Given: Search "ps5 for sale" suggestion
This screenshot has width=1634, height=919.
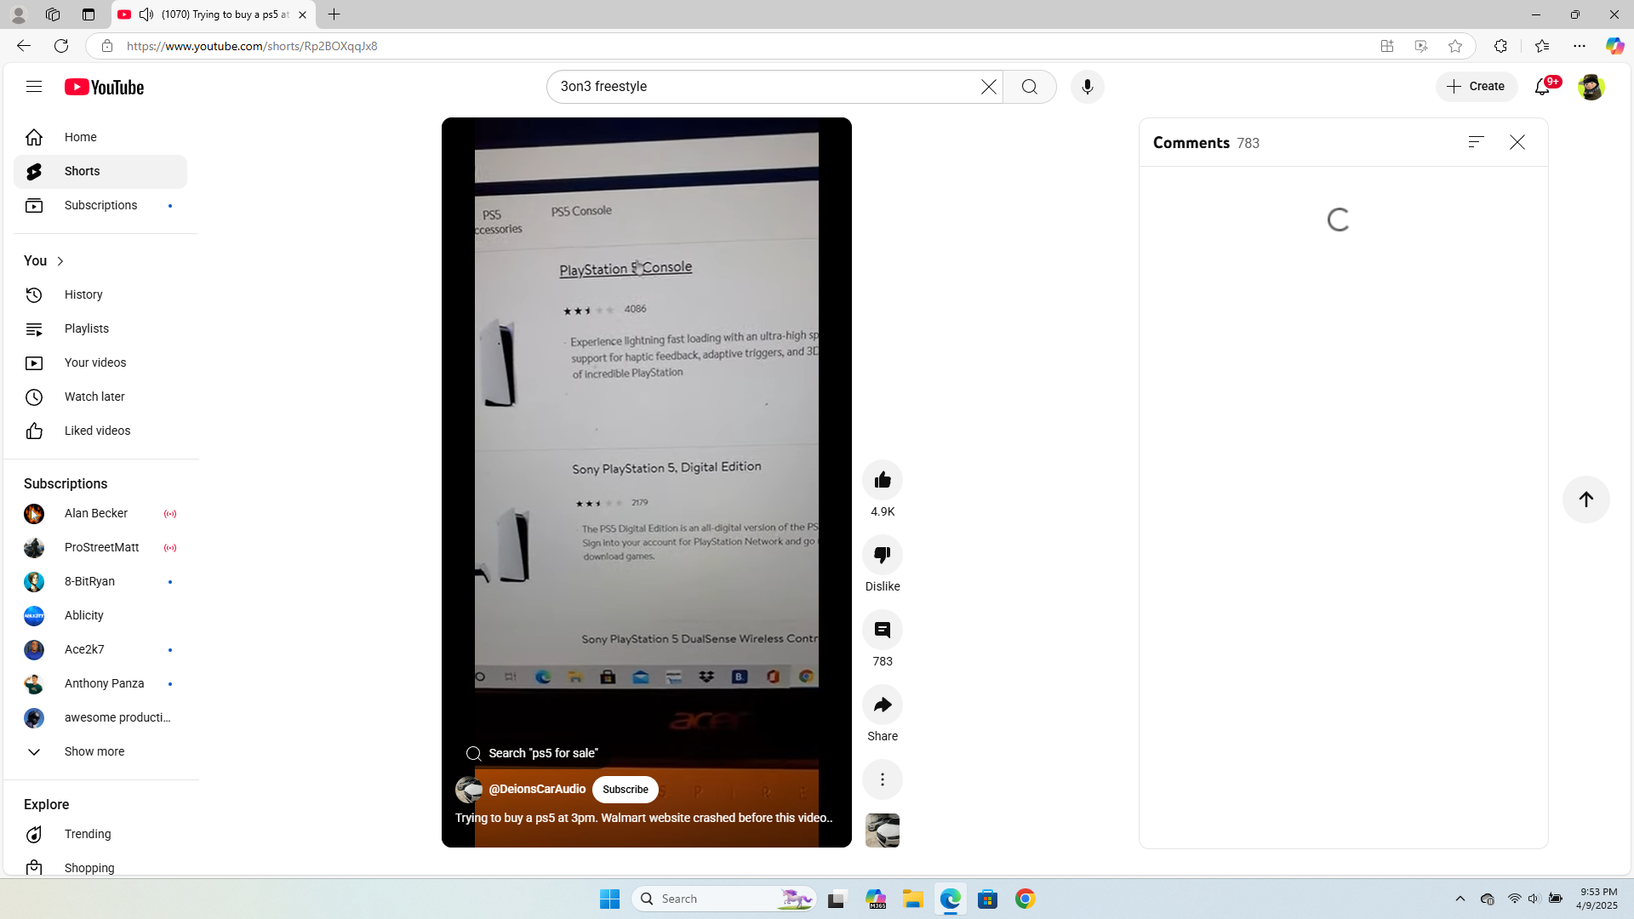Looking at the screenshot, I should click(533, 753).
